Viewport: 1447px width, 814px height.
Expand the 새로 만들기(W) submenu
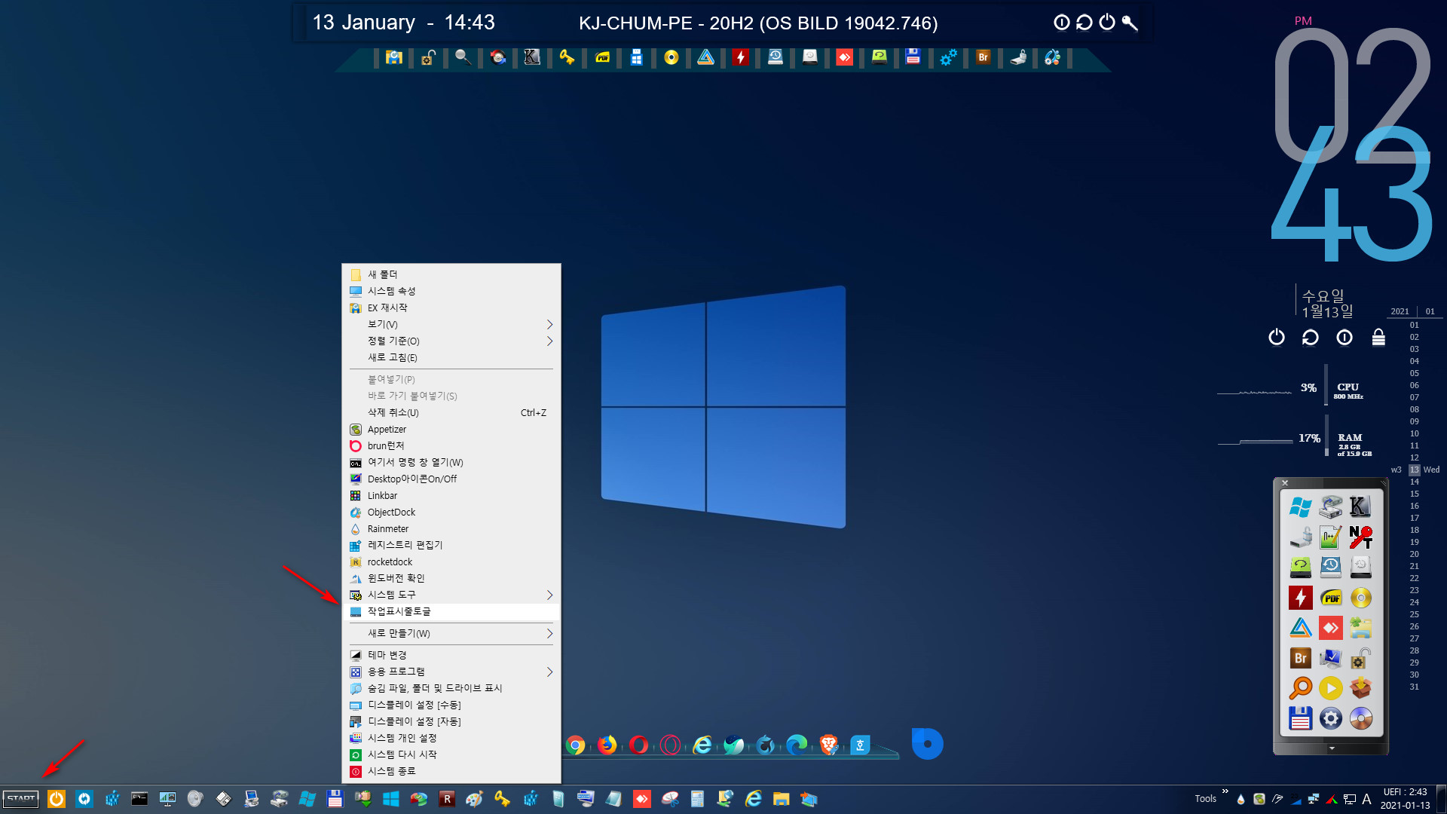451,633
